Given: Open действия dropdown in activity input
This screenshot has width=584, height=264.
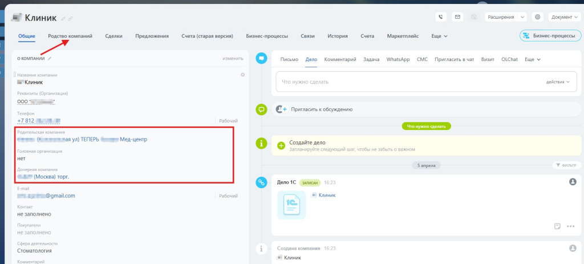Looking at the screenshot, I should (558, 82).
